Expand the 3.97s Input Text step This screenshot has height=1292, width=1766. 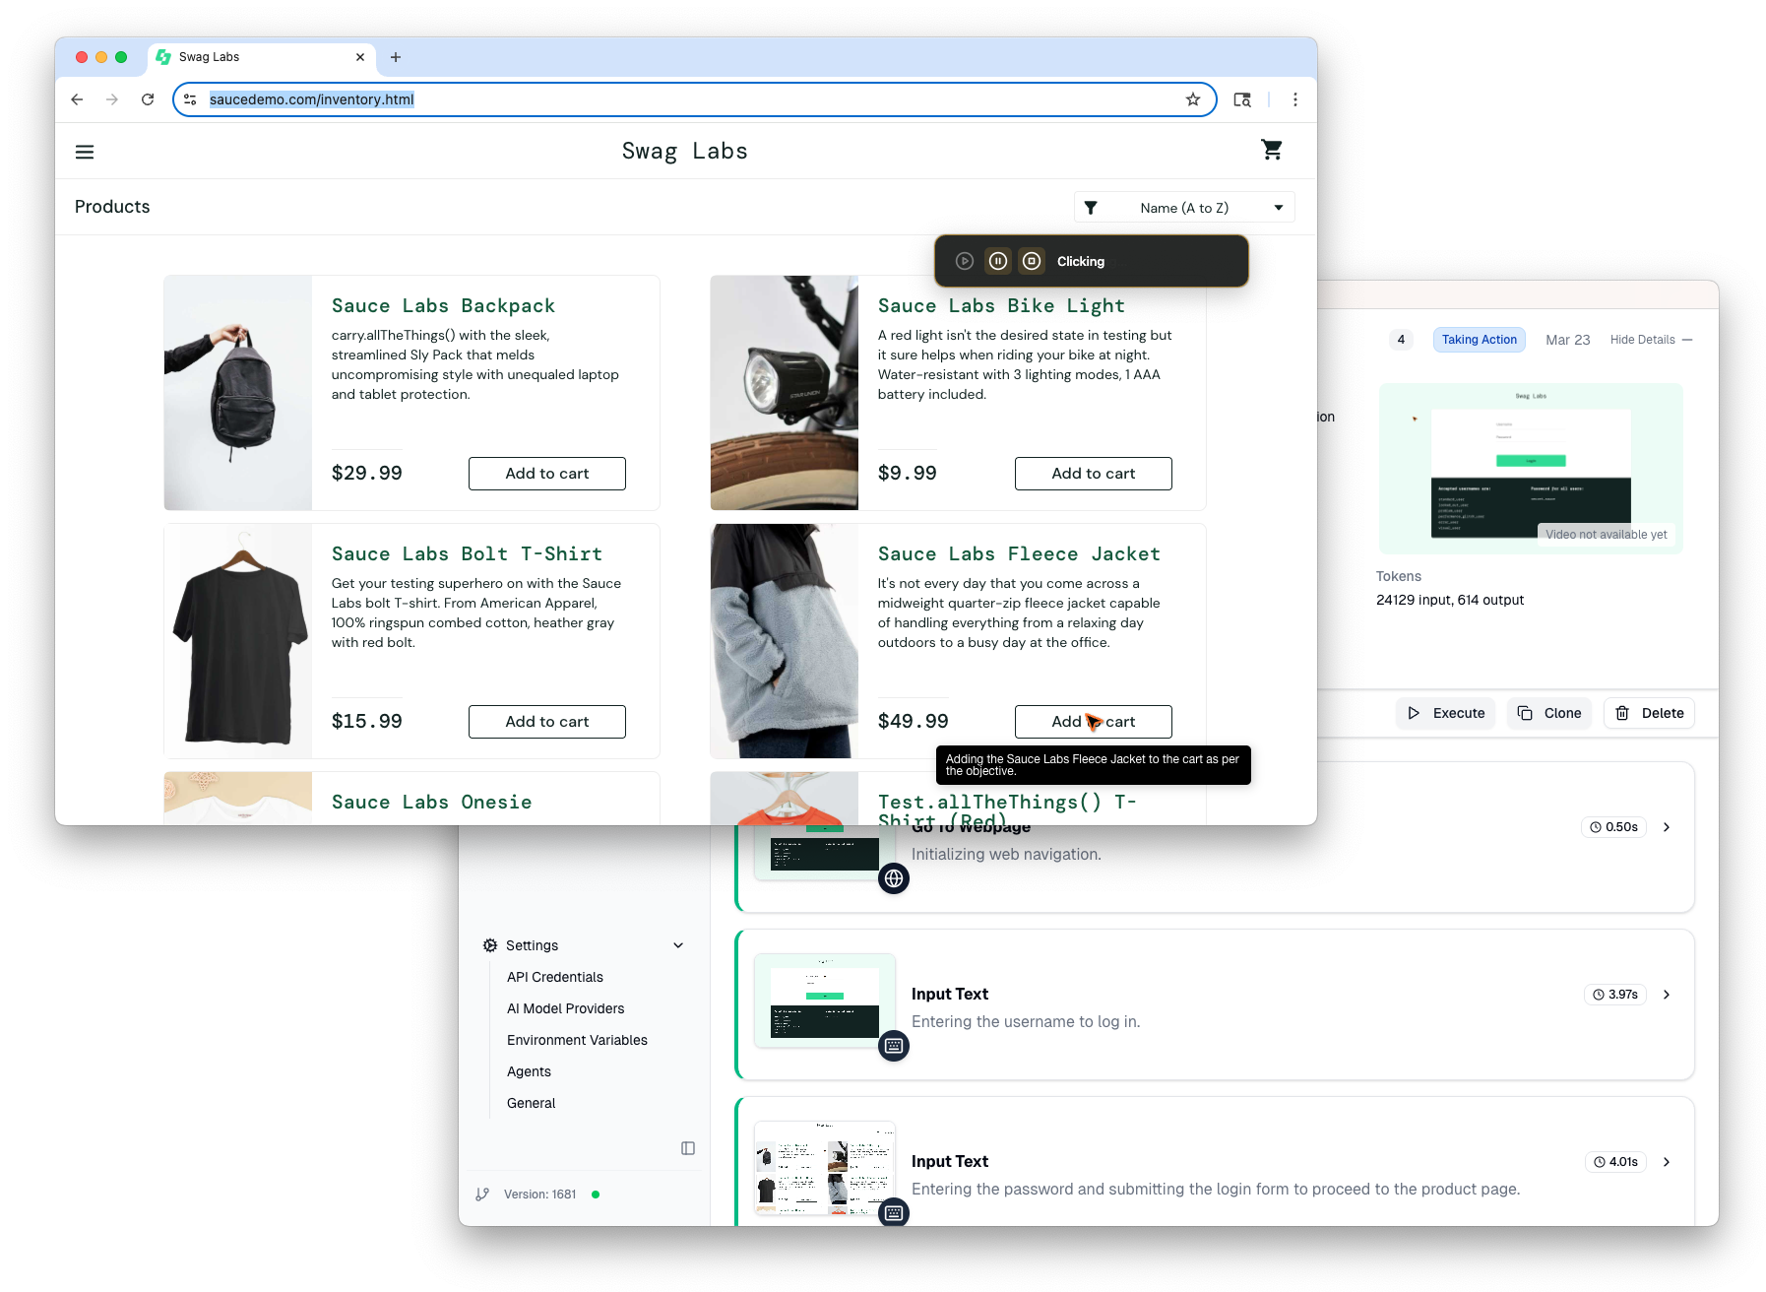point(1667,995)
